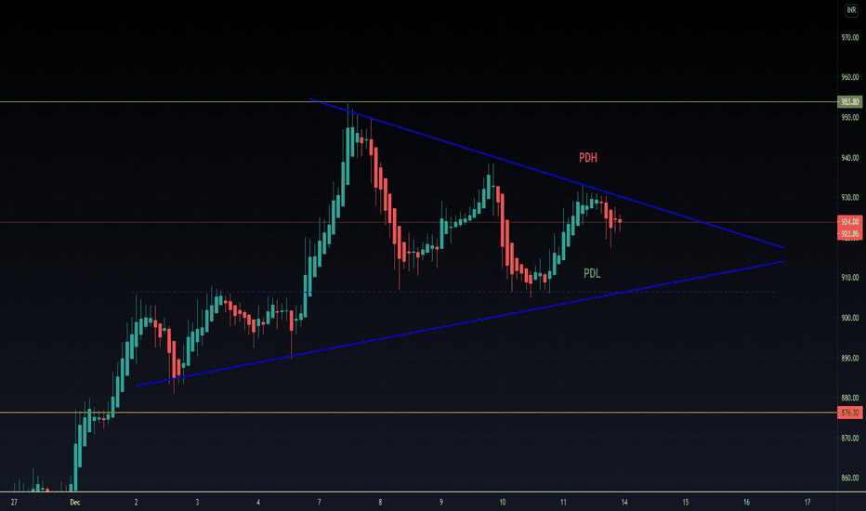The width and height of the screenshot is (866, 511).
Task: Click the 860.00 price axis label
Action: point(850,478)
